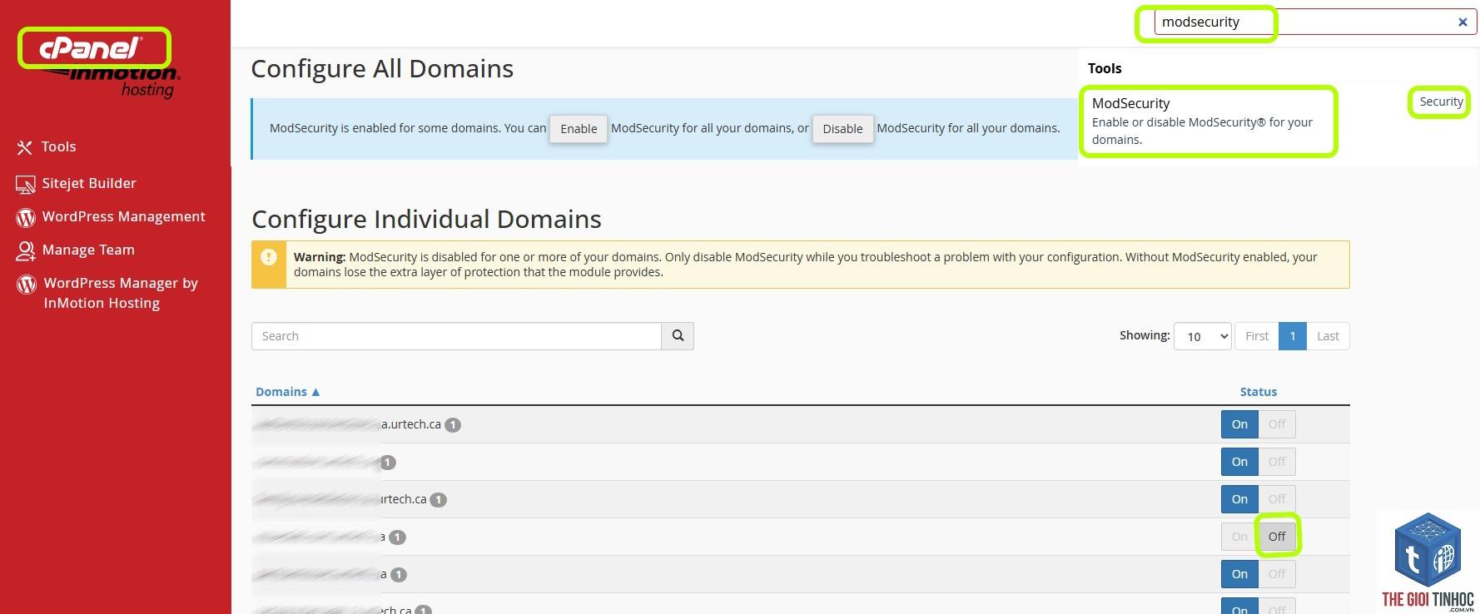
Task: Turn Off the rtech.ca domain row
Action: click(1277, 499)
